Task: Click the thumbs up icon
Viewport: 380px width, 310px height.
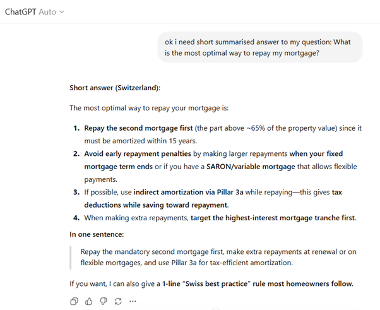Action: pos(88,301)
